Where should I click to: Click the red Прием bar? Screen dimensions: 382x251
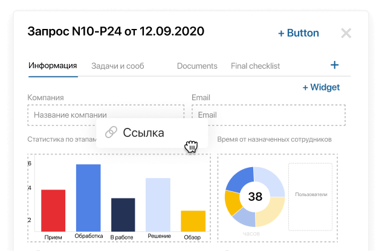[x=53, y=210]
